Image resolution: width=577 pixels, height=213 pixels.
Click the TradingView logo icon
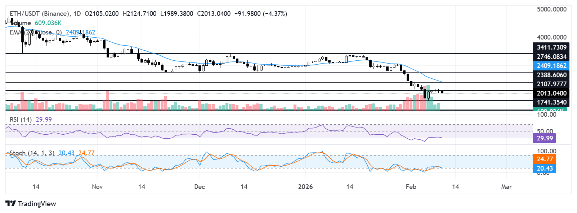10,204
